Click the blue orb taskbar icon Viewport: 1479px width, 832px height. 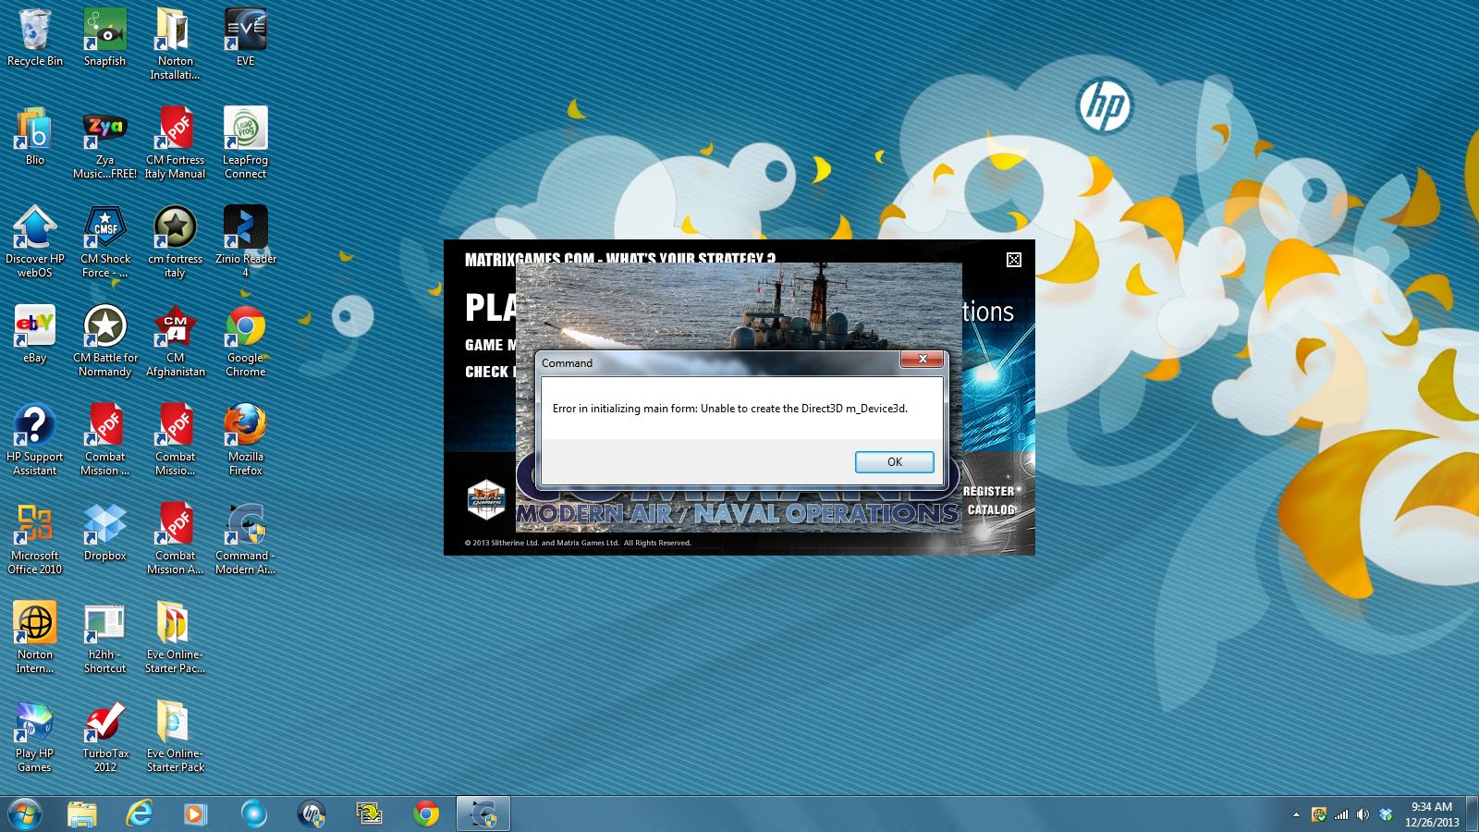coord(254,814)
